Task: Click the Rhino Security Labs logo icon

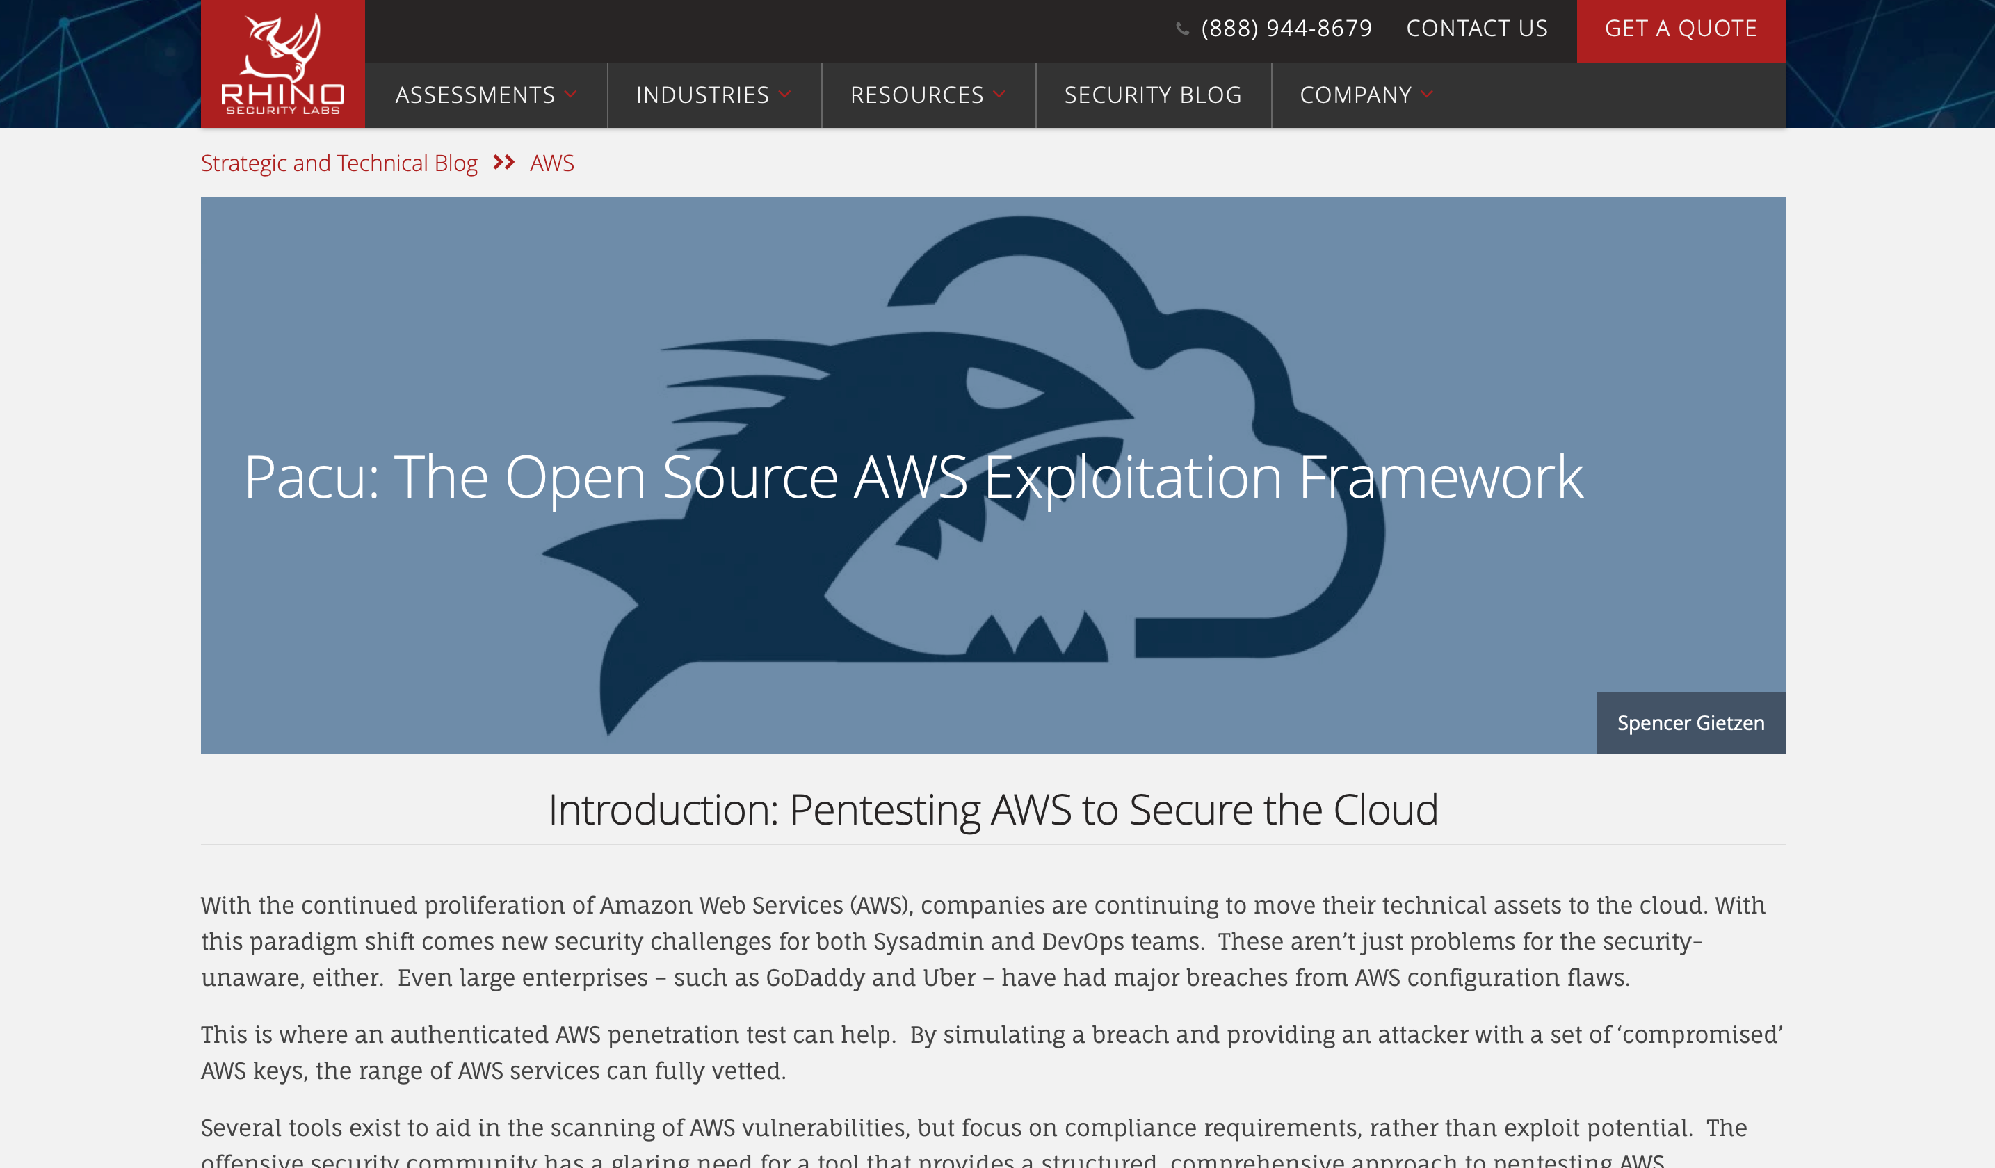Action: 282,63
